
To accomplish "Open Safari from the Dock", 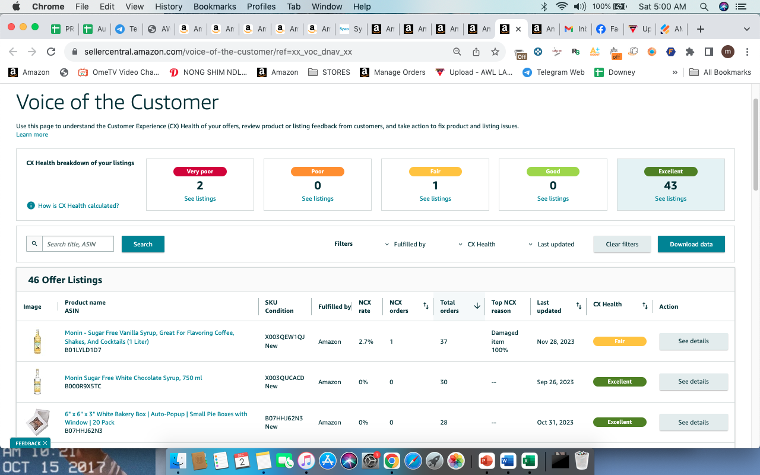I will [413, 460].
